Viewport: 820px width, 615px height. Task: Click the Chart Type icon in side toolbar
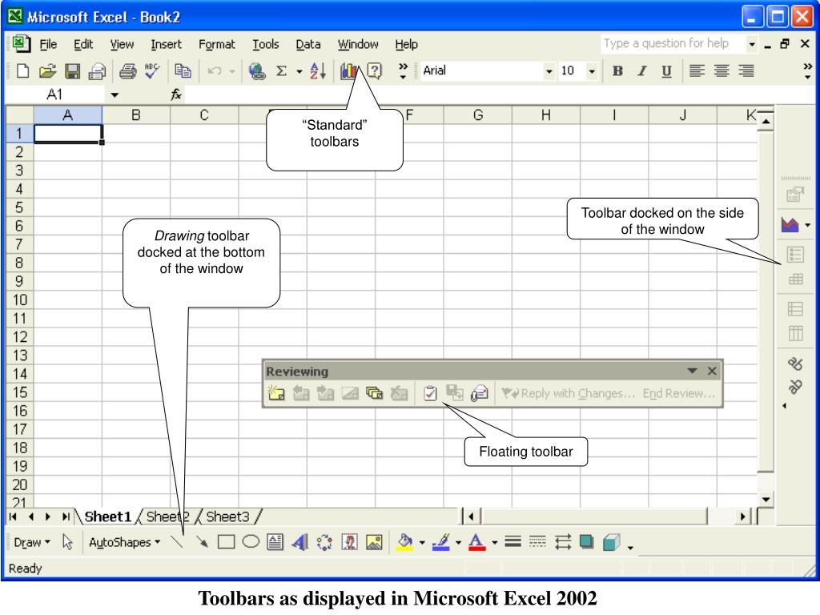pyautogui.click(x=790, y=225)
